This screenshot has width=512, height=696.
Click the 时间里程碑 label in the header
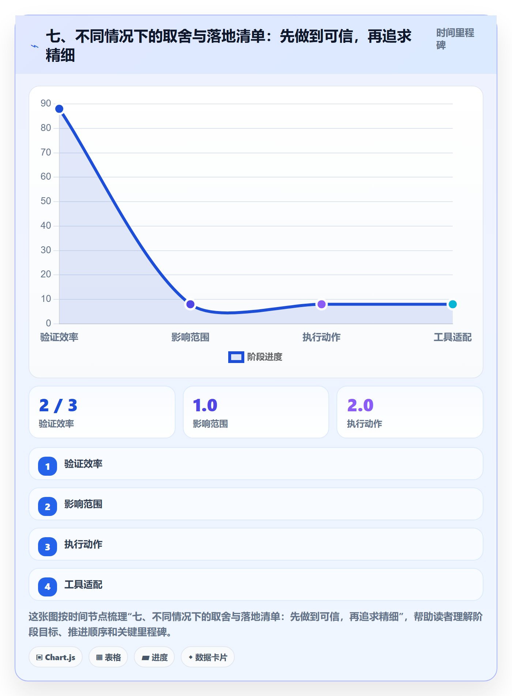455,39
